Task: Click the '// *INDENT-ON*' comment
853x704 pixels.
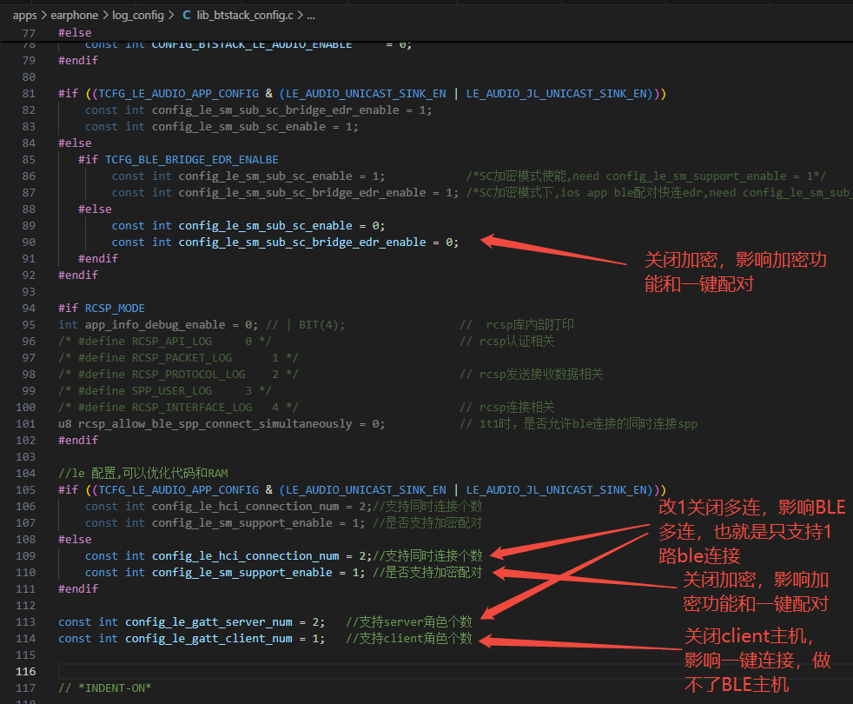Action: (105, 688)
